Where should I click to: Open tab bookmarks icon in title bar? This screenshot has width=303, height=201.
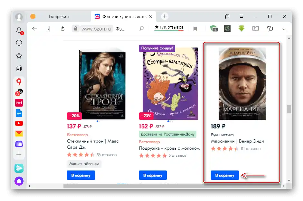(x=227, y=16)
